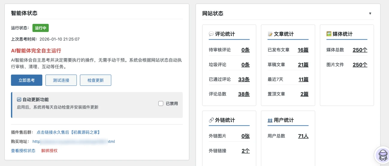This screenshot has height=166, width=389.
Task: Open the 33条 approved comments count
Action: [x=244, y=79]
